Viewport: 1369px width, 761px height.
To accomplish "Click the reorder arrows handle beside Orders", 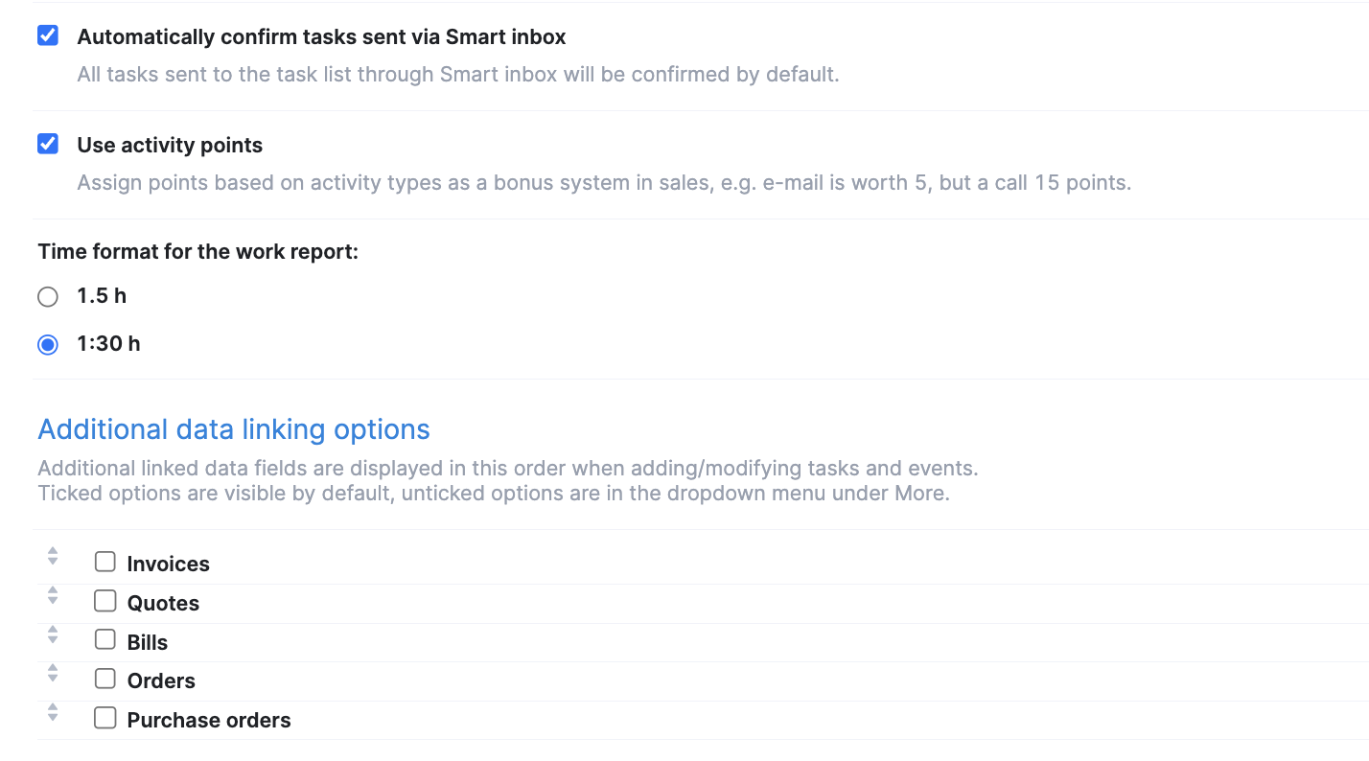I will pos(53,673).
